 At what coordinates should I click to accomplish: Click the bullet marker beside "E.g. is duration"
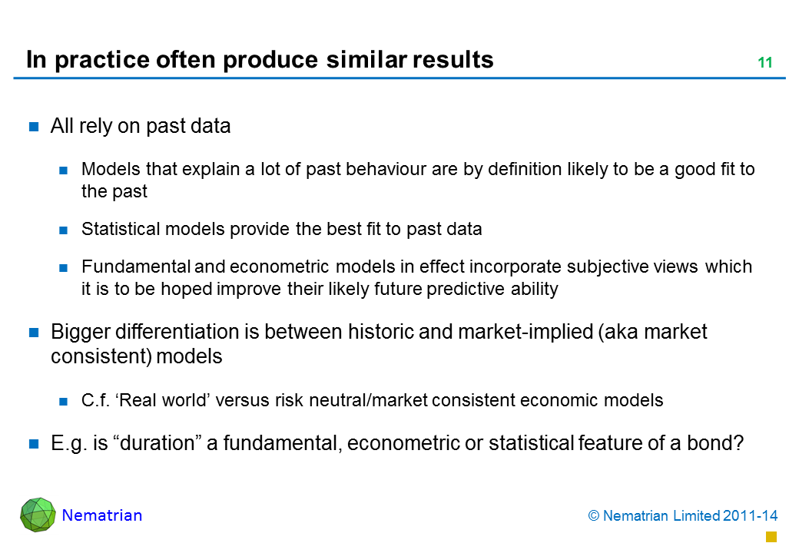point(35,444)
